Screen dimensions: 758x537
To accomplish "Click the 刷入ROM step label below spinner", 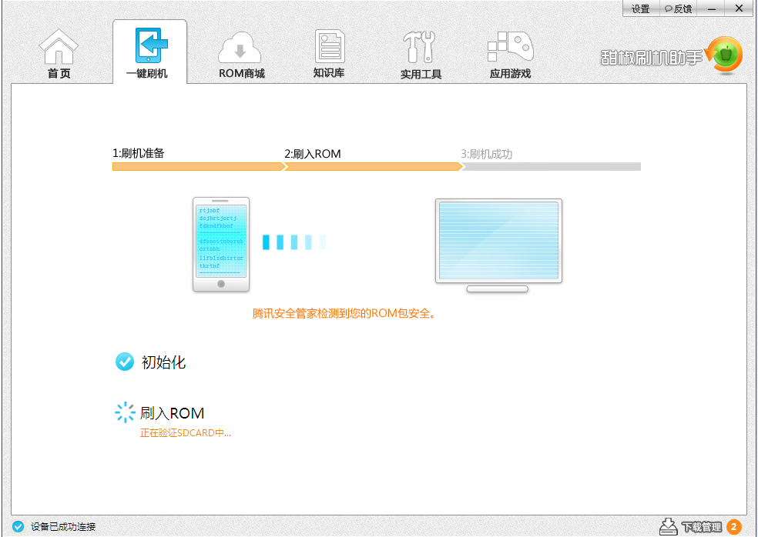I will point(172,413).
